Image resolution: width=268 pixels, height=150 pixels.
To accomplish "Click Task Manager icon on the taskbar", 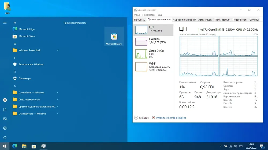I will [43, 146].
